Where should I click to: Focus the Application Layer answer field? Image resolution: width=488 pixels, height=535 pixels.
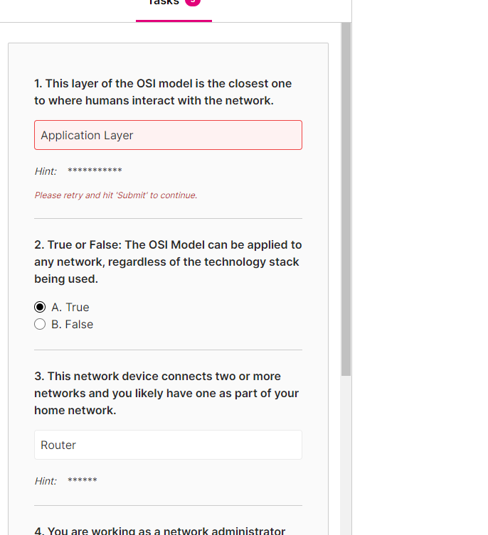point(168,135)
